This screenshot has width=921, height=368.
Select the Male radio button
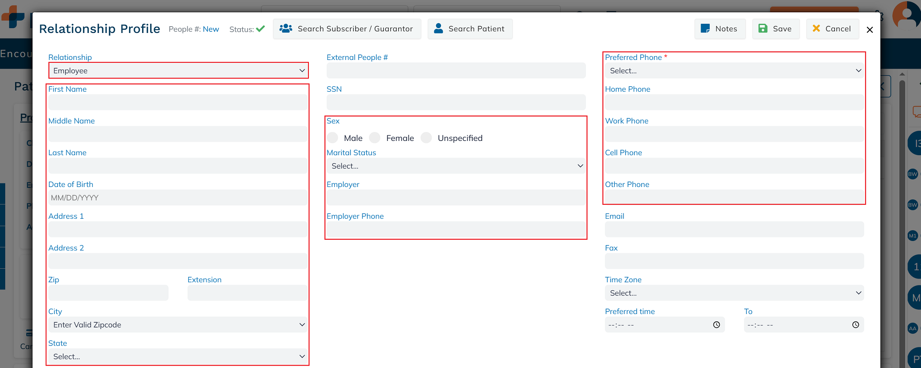tap(333, 138)
